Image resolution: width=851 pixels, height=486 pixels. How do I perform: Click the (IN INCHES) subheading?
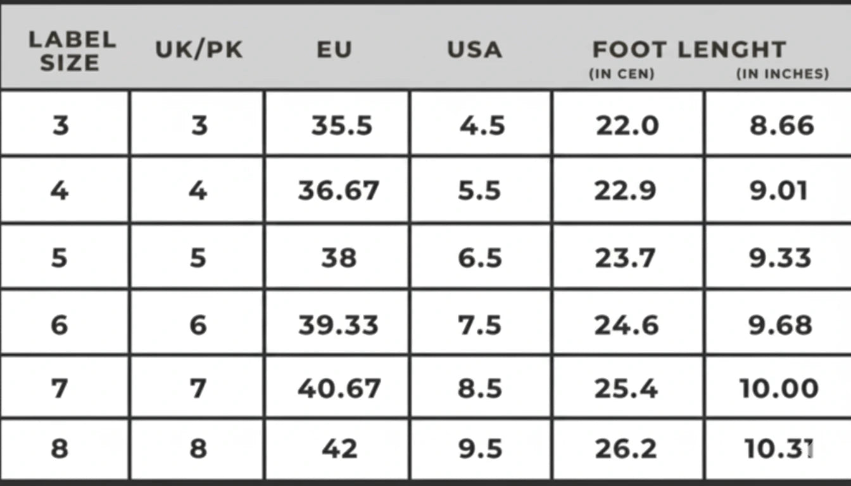[783, 74]
